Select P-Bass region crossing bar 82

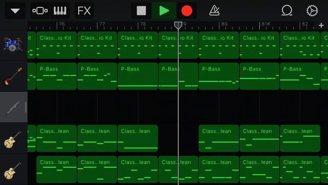point(300,77)
